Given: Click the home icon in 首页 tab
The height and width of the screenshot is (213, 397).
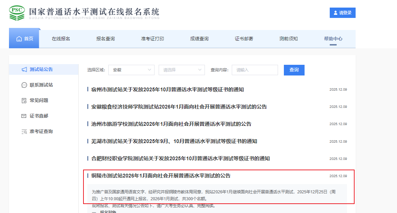Looking at the screenshot, I should pos(19,39).
